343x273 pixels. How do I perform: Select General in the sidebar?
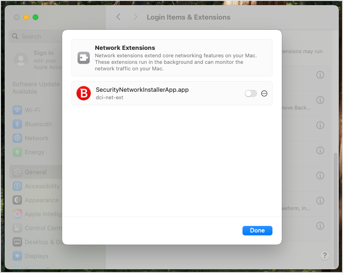coord(36,172)
